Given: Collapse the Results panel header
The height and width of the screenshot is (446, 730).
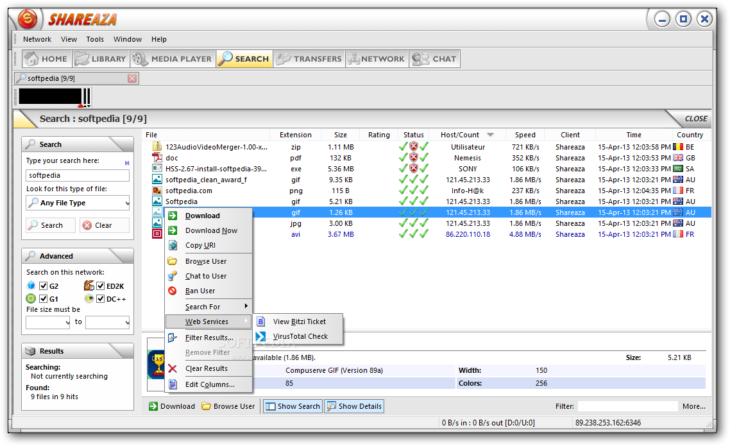Looking at the screenshot, I should pos(78,350).
